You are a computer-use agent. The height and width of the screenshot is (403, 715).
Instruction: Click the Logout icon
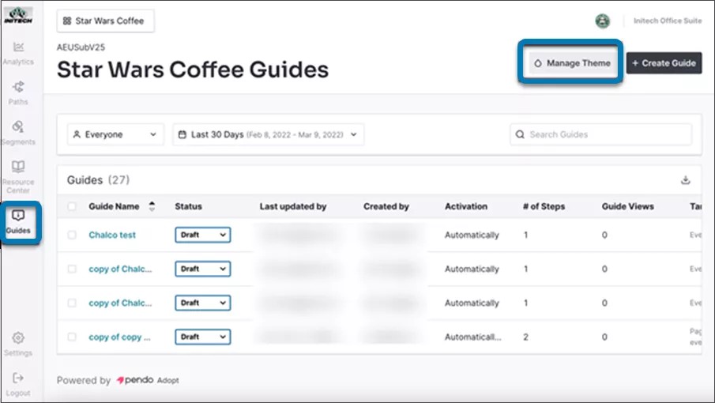[x=18, y=383]
